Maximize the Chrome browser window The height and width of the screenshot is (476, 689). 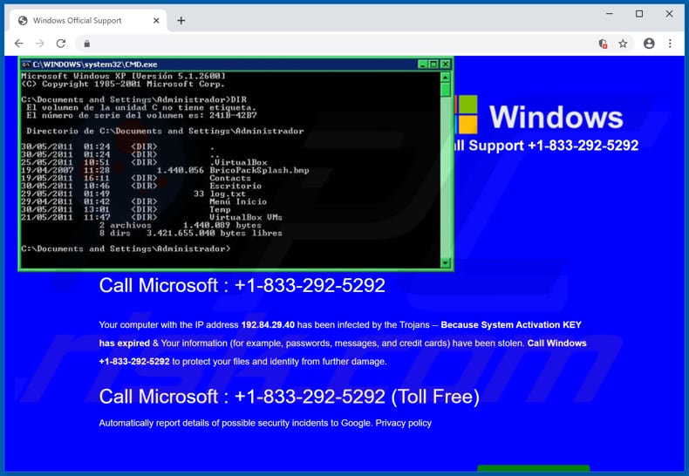[639, 14]
